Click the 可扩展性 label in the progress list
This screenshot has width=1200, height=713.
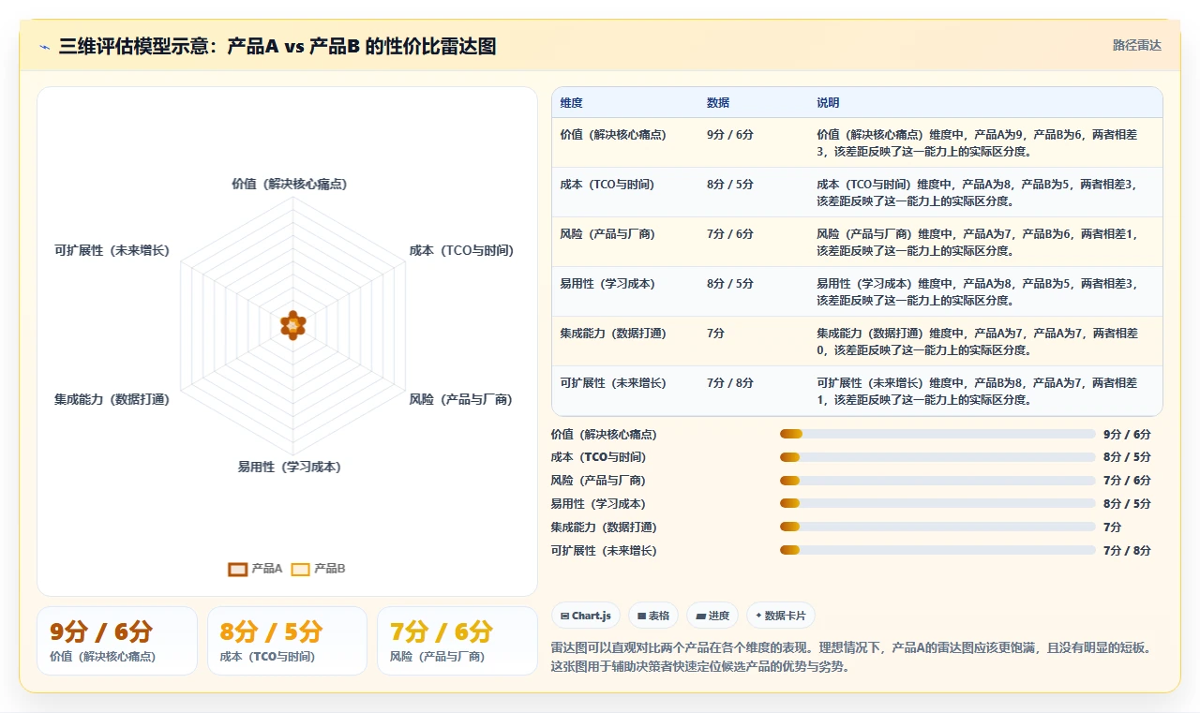click(604, 551)
